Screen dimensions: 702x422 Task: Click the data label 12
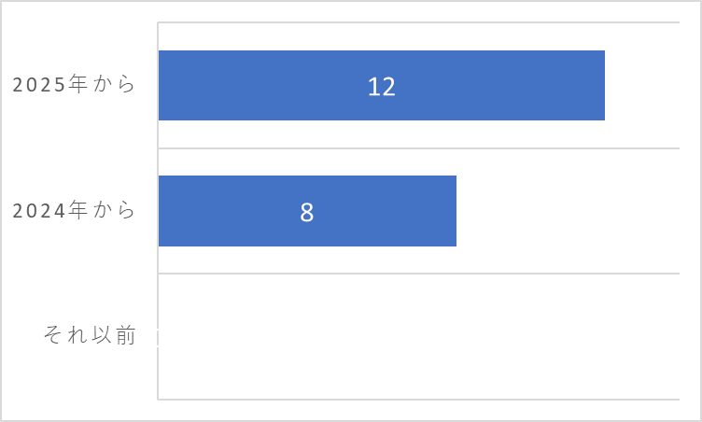pos(382,87)
